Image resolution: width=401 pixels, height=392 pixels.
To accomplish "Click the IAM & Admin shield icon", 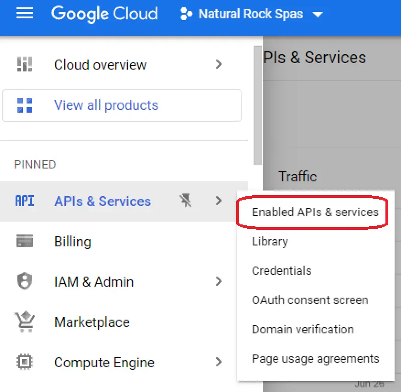I will click(25, 281).
